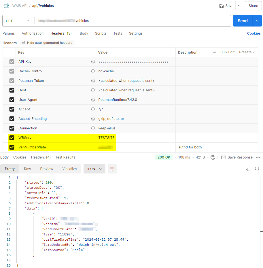This screenshot has height=268, width=263.
Task: Click Save Response
Action: 240,157
